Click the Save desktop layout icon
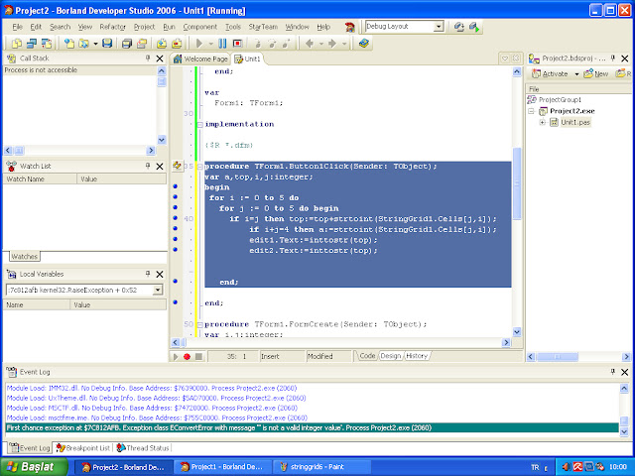This screenshot has width=635, height=476. pyautogui.click(x=458, y=27)
